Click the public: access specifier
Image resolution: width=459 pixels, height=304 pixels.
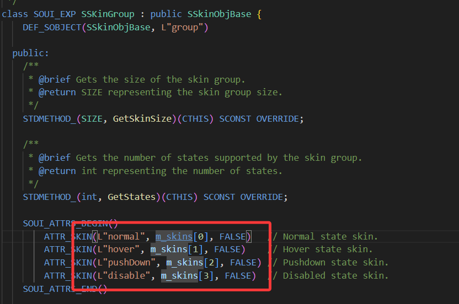coord(31,53)
